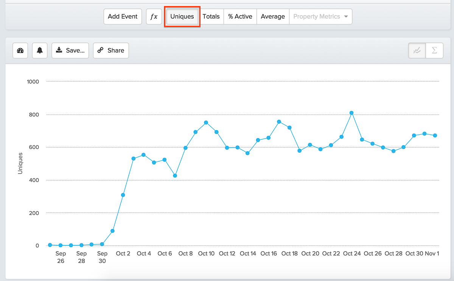Open the Share dialog
The height and width of the screenshot is (281, 454).
point(111,50)
